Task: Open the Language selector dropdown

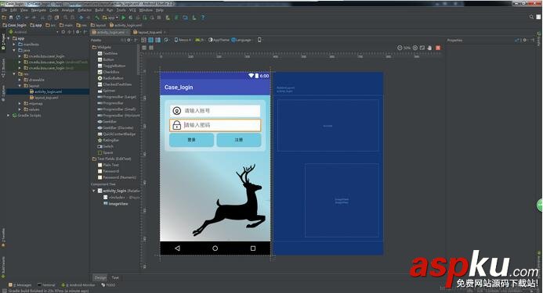Action: pos(241,40)
